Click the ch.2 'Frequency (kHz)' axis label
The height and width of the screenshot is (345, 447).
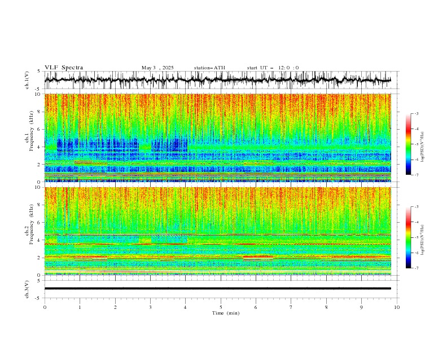(x=32, y=224)
